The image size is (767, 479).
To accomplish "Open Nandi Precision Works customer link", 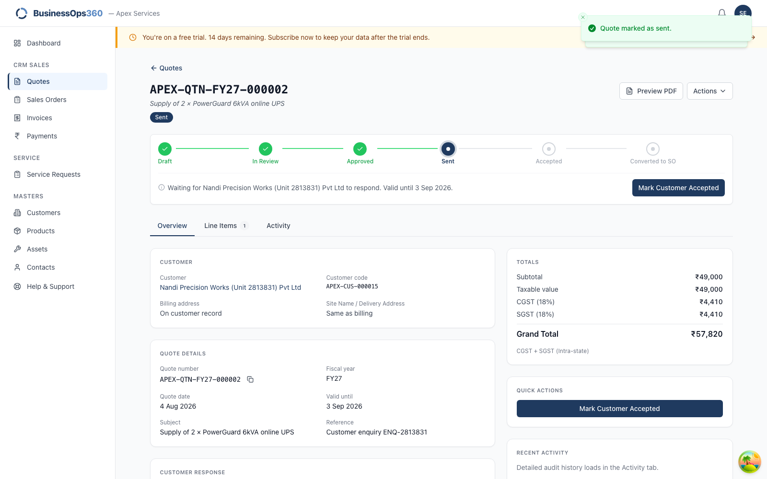I will (231, 287).
